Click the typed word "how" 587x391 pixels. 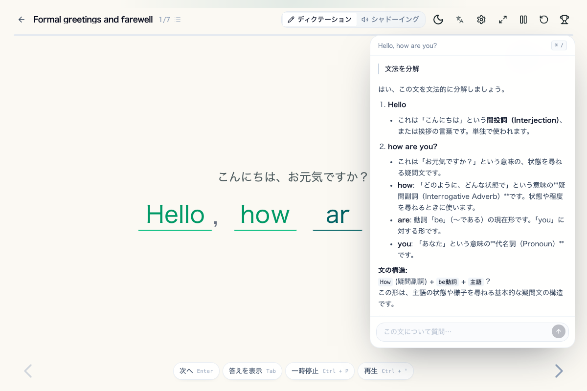265,215
